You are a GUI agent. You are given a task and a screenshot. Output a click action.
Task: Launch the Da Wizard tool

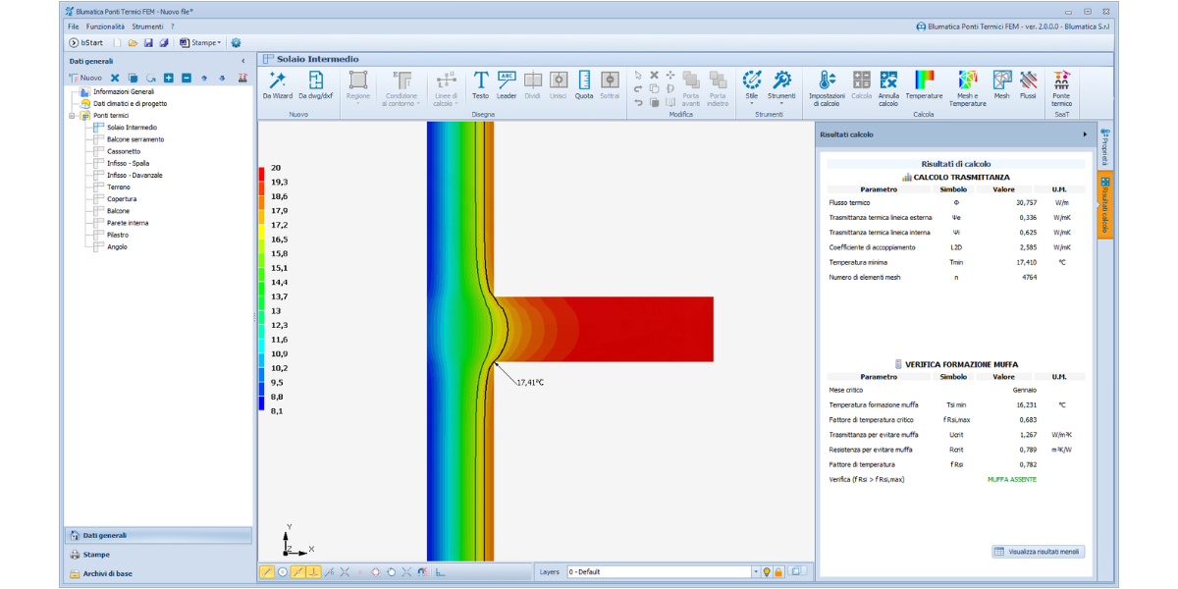tap(278, 85)
